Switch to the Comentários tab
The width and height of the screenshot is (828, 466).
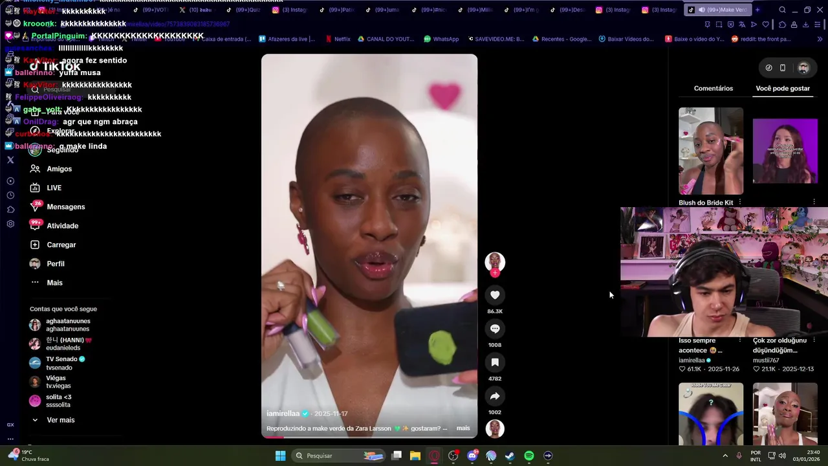pos(714,88)
